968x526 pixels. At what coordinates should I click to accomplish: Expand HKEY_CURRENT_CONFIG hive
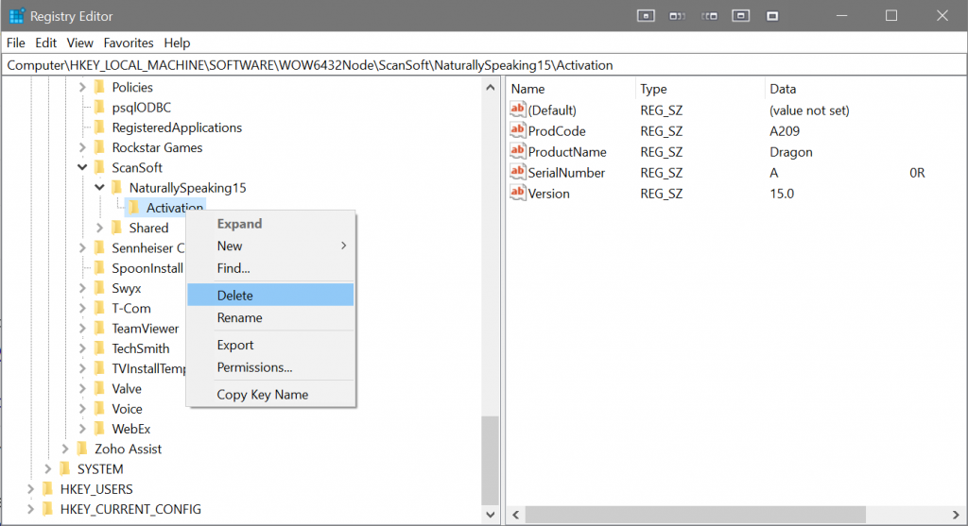(x=30, y=509)
